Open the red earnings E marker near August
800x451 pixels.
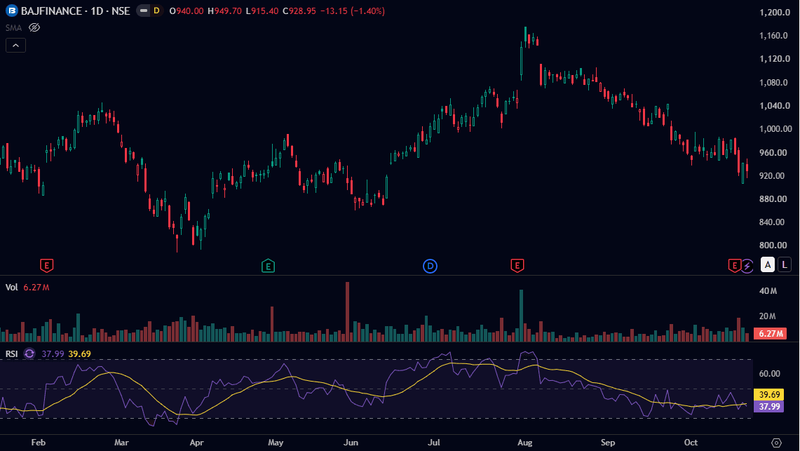point(517,265)
